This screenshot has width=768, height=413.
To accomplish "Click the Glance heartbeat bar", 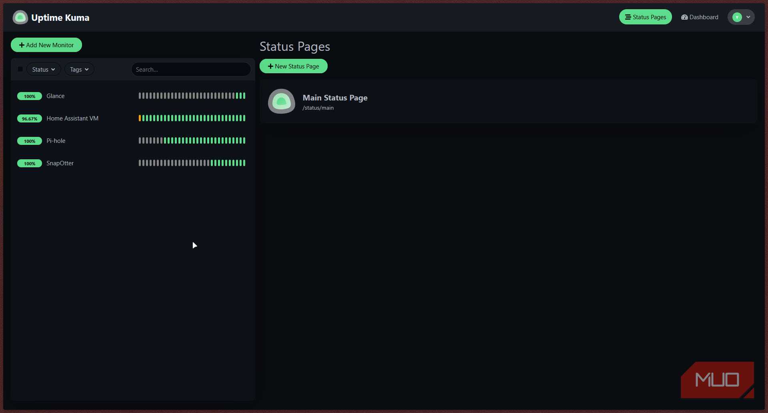I will tap(192, 96).
